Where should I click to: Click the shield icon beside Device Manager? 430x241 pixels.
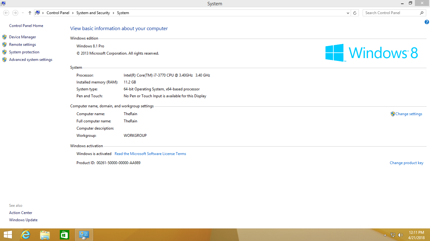[x=4, y=37]
